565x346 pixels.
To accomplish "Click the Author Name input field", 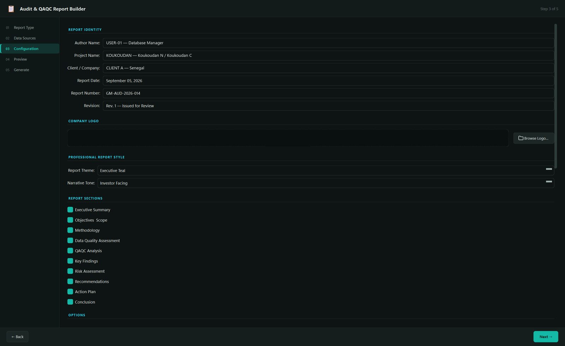I will click(x=328, y=43).
